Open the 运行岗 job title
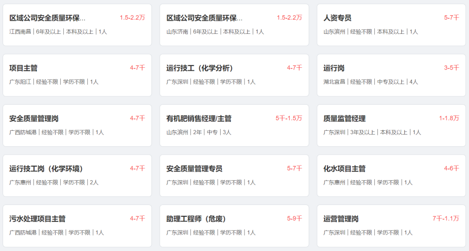469x251 pixels. coord(334,68)
